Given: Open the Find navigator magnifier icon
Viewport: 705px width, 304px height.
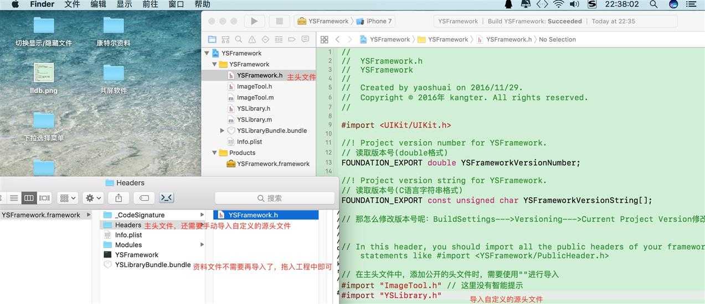Looking at the screenshot, I should click(238, 39).
